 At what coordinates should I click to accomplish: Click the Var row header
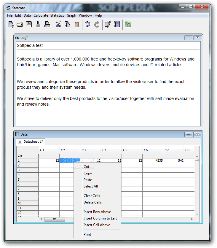point(28,156)
